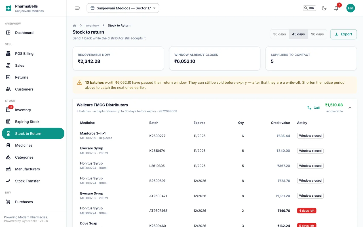Select the 90 days notice period
363x227 pixels.
(x=317, y=34)
